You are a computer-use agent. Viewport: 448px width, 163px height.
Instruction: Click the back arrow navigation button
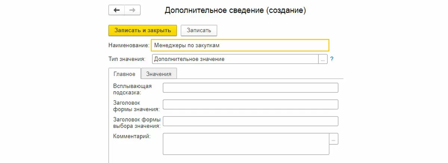point(116,10)
